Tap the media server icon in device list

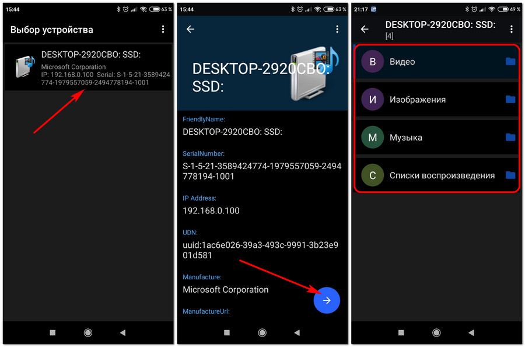click(25, 67)
